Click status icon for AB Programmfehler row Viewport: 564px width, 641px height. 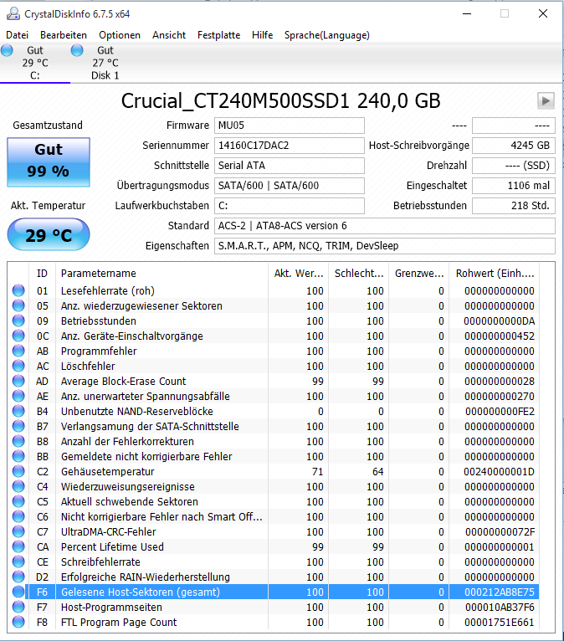18,351
